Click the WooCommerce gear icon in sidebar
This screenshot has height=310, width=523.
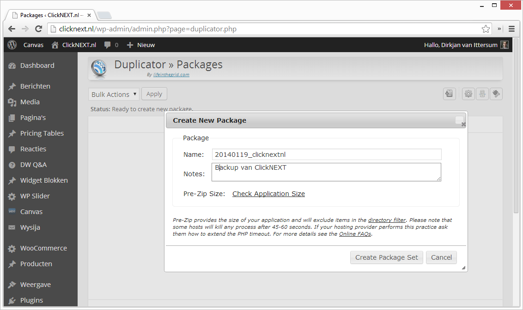tap(12, 248)
